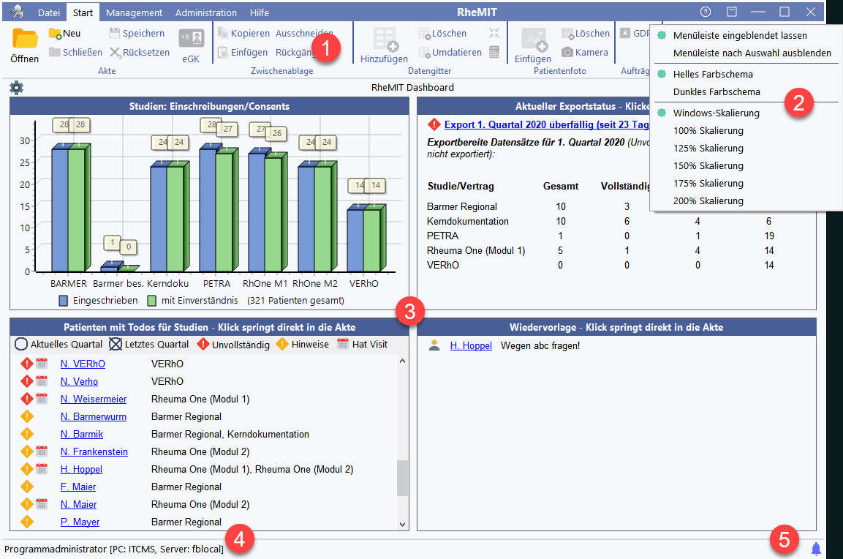
Task: Switch to the Management tab
Action: point(134,12)
